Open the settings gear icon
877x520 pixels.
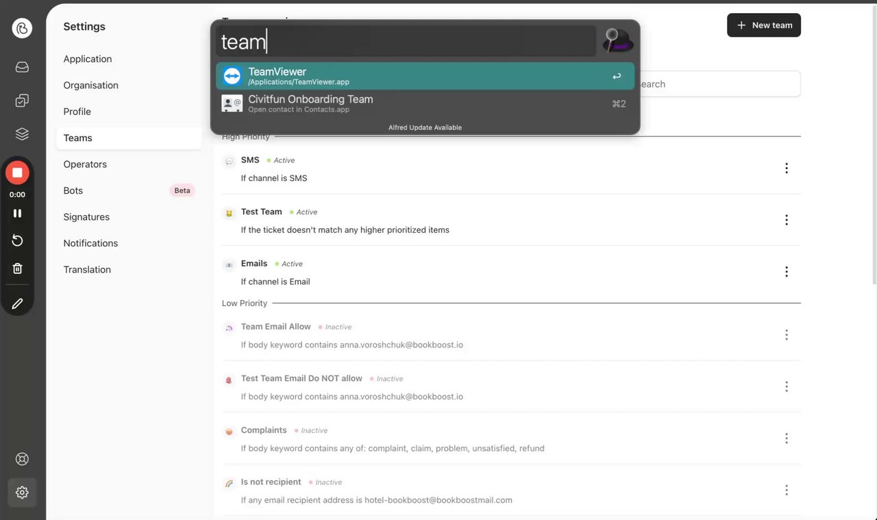(22, 492)
